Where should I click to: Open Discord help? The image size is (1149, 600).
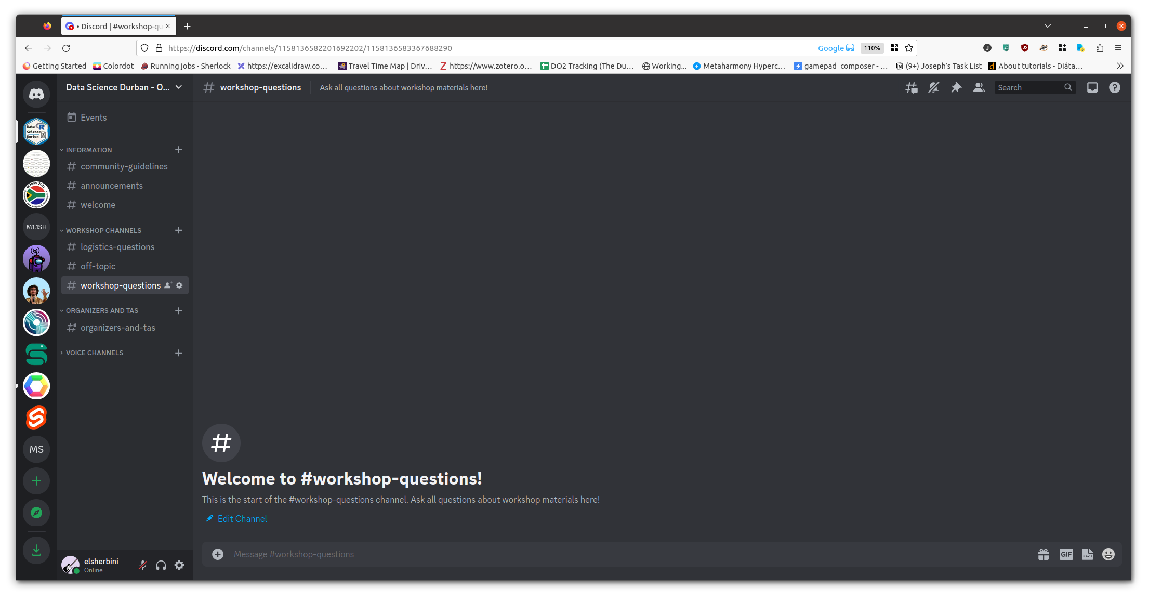click(x=1114, y=87)
